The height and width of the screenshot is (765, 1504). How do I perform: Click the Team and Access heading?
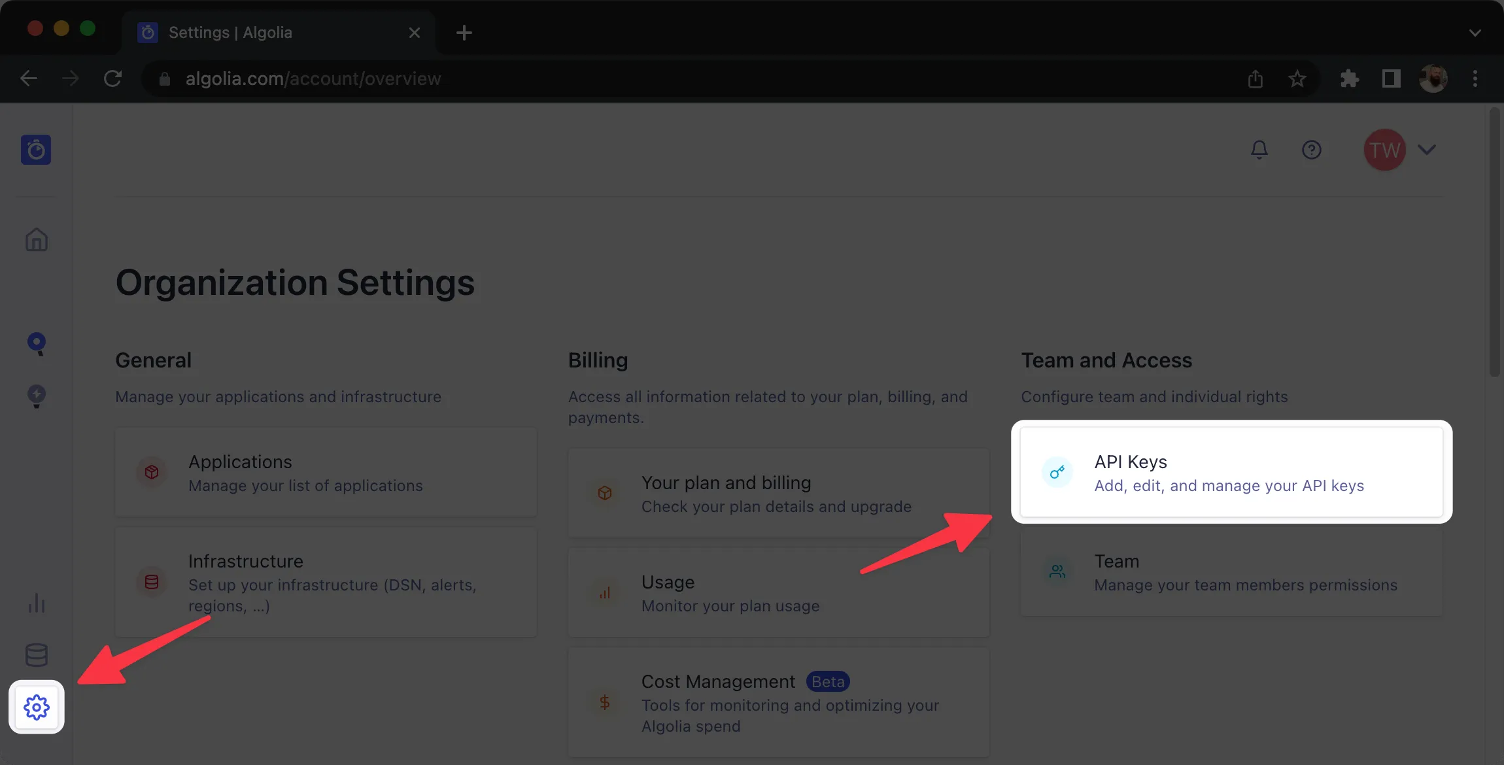[x=1107, y=360]
